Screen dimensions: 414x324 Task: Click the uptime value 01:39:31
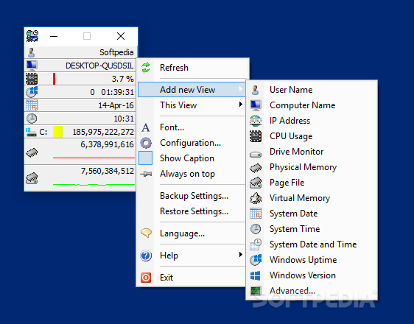point(117,92)
